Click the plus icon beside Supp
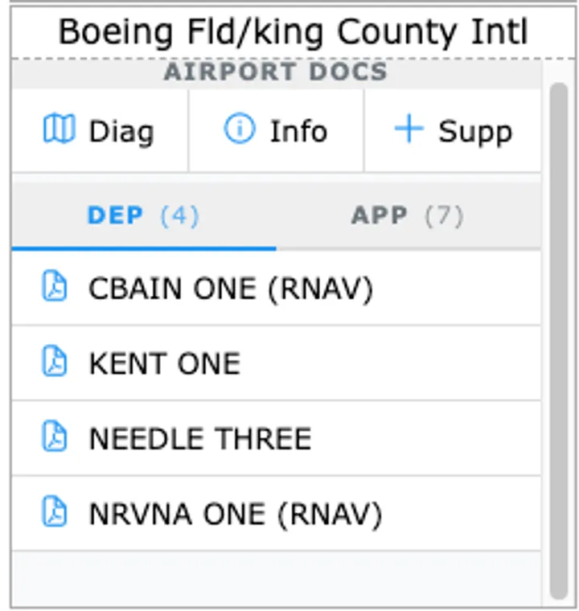The height and width of the screenshot is (611, 579). pyautogui.click(x=409, y=129)
